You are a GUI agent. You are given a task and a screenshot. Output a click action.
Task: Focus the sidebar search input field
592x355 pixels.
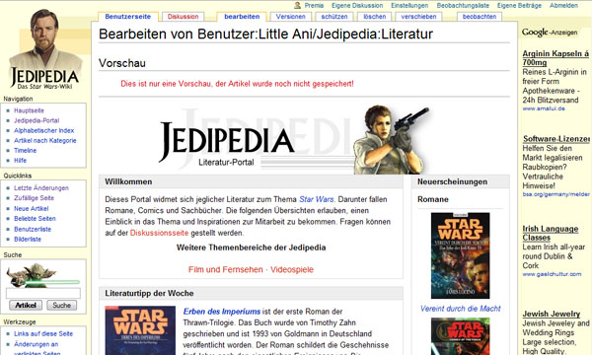[43, 293]
